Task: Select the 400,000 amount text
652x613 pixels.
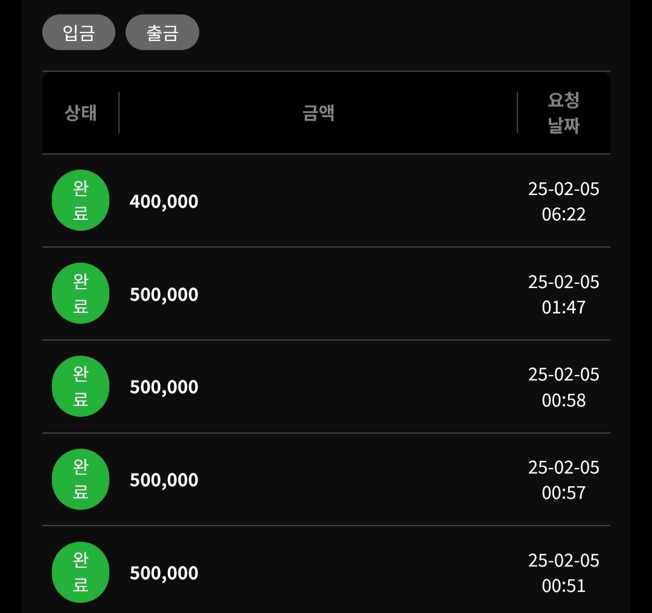Action: 164,202
